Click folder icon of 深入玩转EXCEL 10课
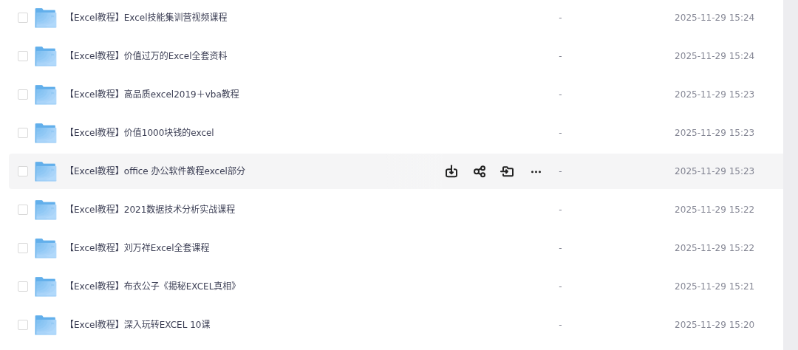Screen dimensions: 798x350 [x=46, y=325]
